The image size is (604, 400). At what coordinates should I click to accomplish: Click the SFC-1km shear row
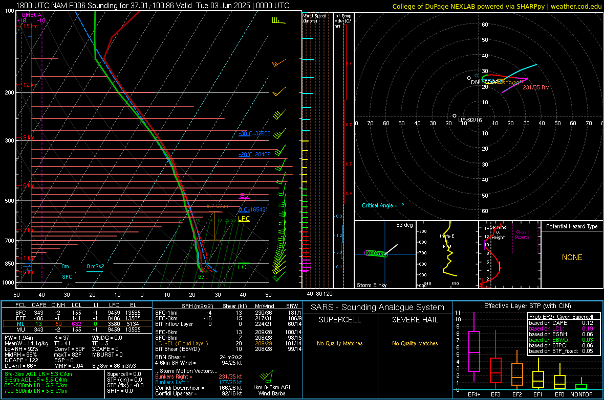coord(228,313)
